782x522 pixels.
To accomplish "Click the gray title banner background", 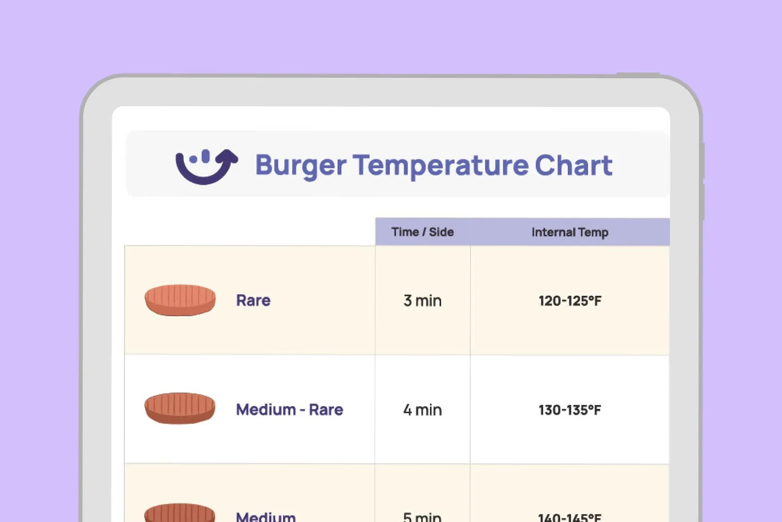I will (398, 164).
